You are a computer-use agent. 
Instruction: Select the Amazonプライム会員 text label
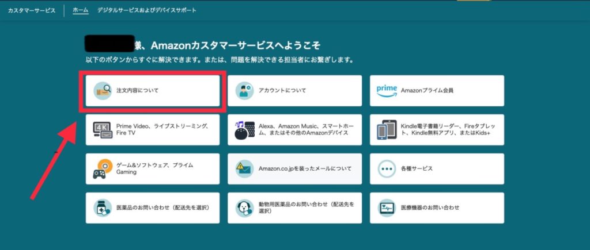click(x=427, y=90)
